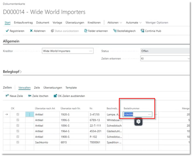Click the Felder erkennen icon
The width and height of the screenshot is (193, 157).
point(86,31)
